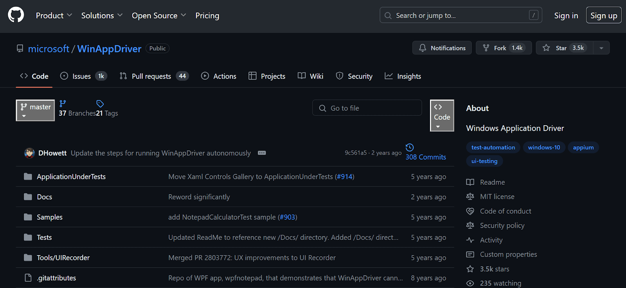Click the branches icon above 37 Branches

coord(63,104)
